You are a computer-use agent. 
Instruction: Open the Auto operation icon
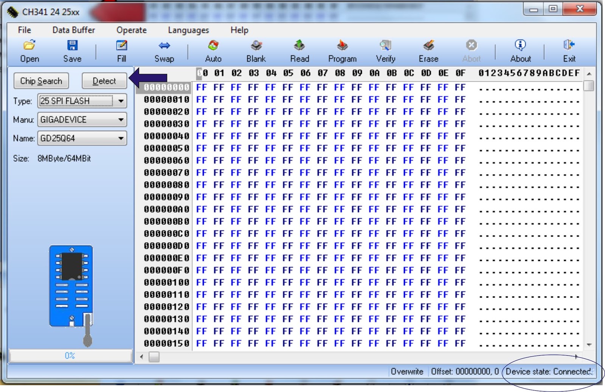[213, 50]
